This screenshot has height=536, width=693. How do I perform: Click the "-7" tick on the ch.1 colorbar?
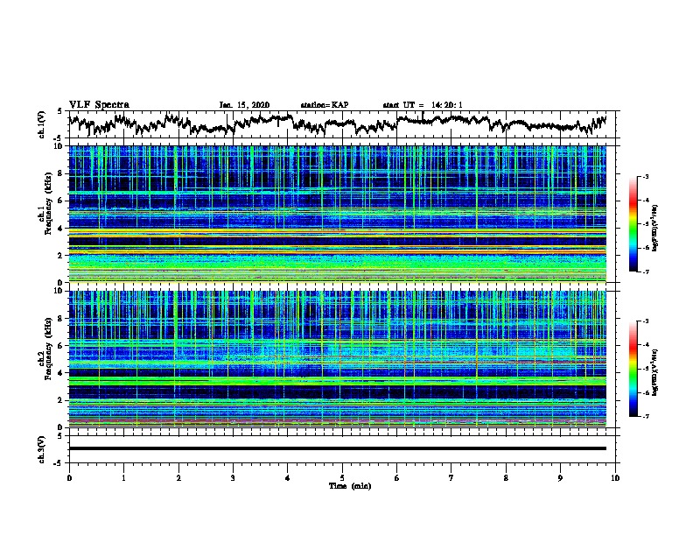(x=646, y=272)
